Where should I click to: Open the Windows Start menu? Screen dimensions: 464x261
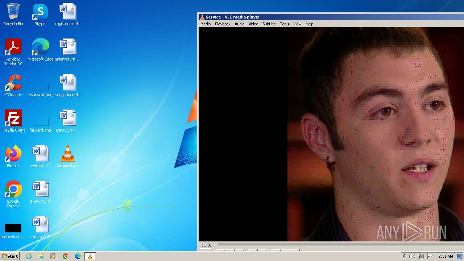pos(10,256)
